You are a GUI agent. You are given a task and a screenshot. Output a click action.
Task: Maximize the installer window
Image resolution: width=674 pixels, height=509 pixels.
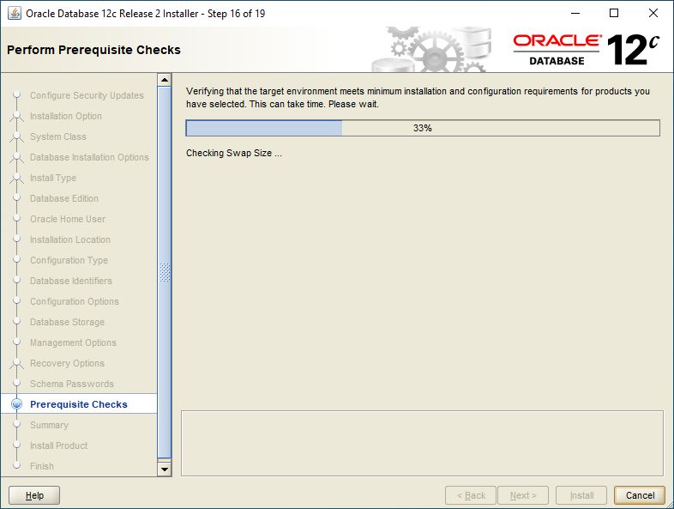pos(614,14)
